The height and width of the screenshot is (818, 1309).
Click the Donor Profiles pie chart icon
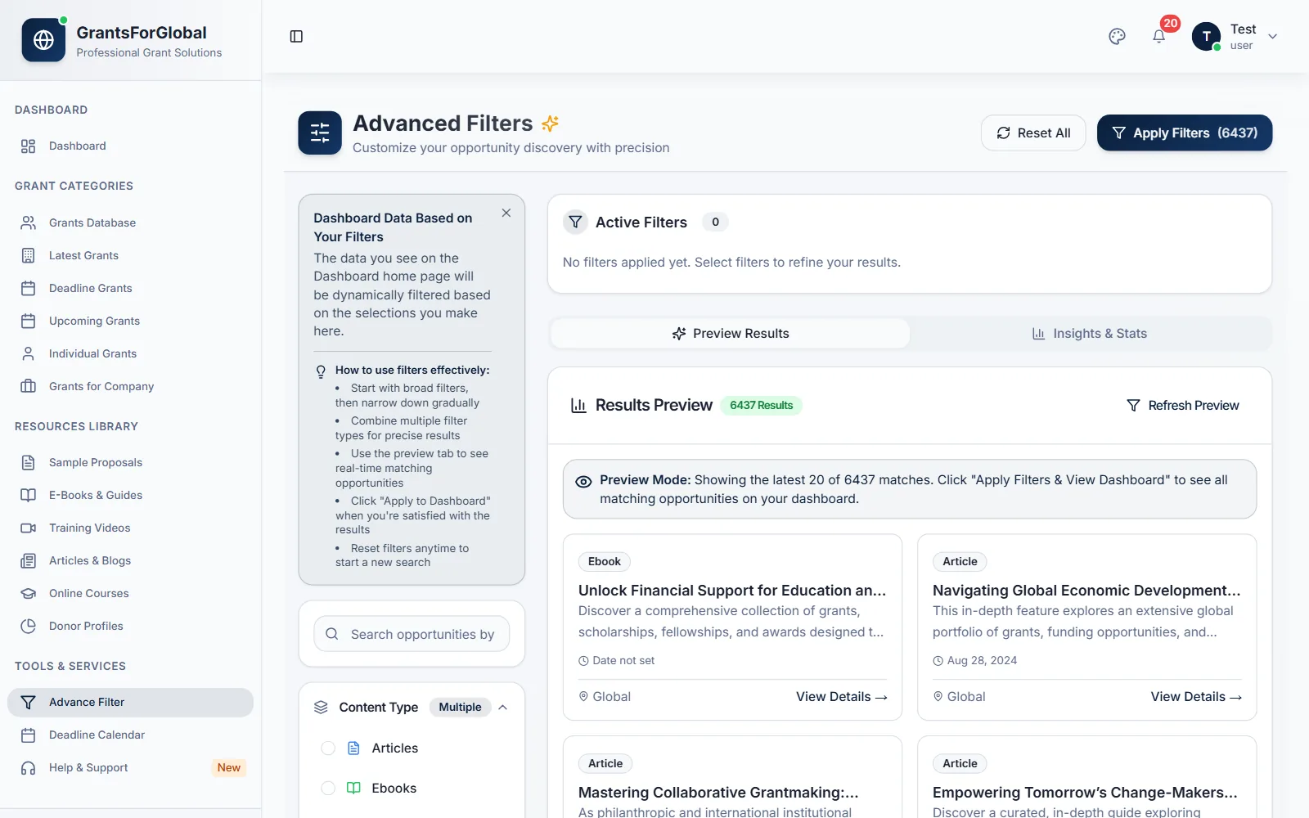[29, 626]
